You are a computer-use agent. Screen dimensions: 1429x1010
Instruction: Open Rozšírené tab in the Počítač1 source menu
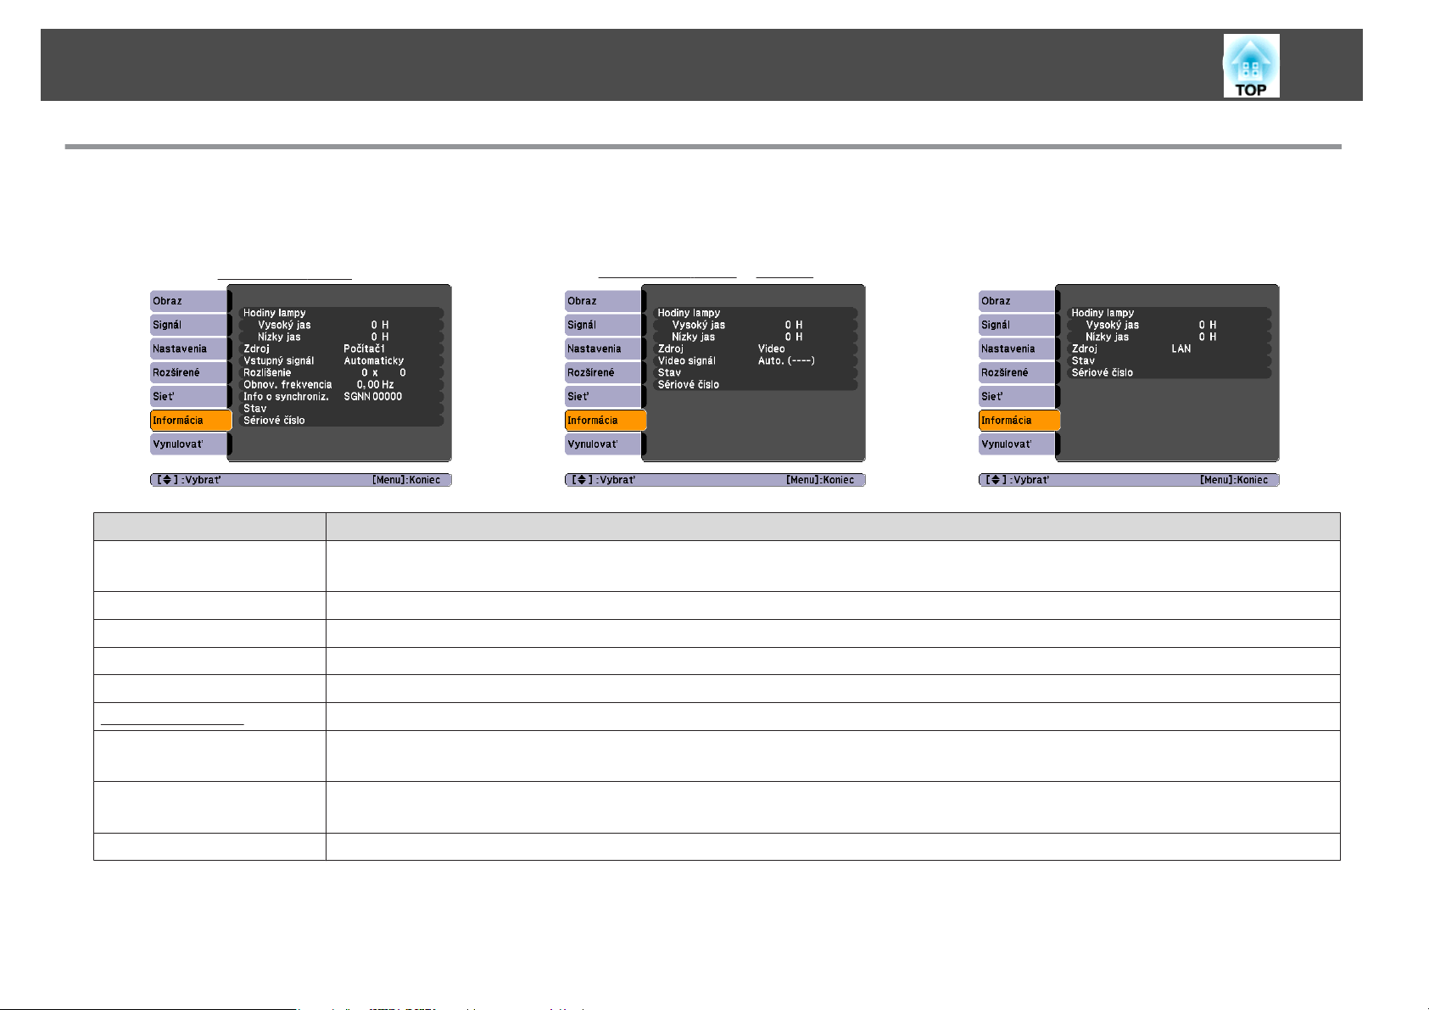tap(189, 372)
